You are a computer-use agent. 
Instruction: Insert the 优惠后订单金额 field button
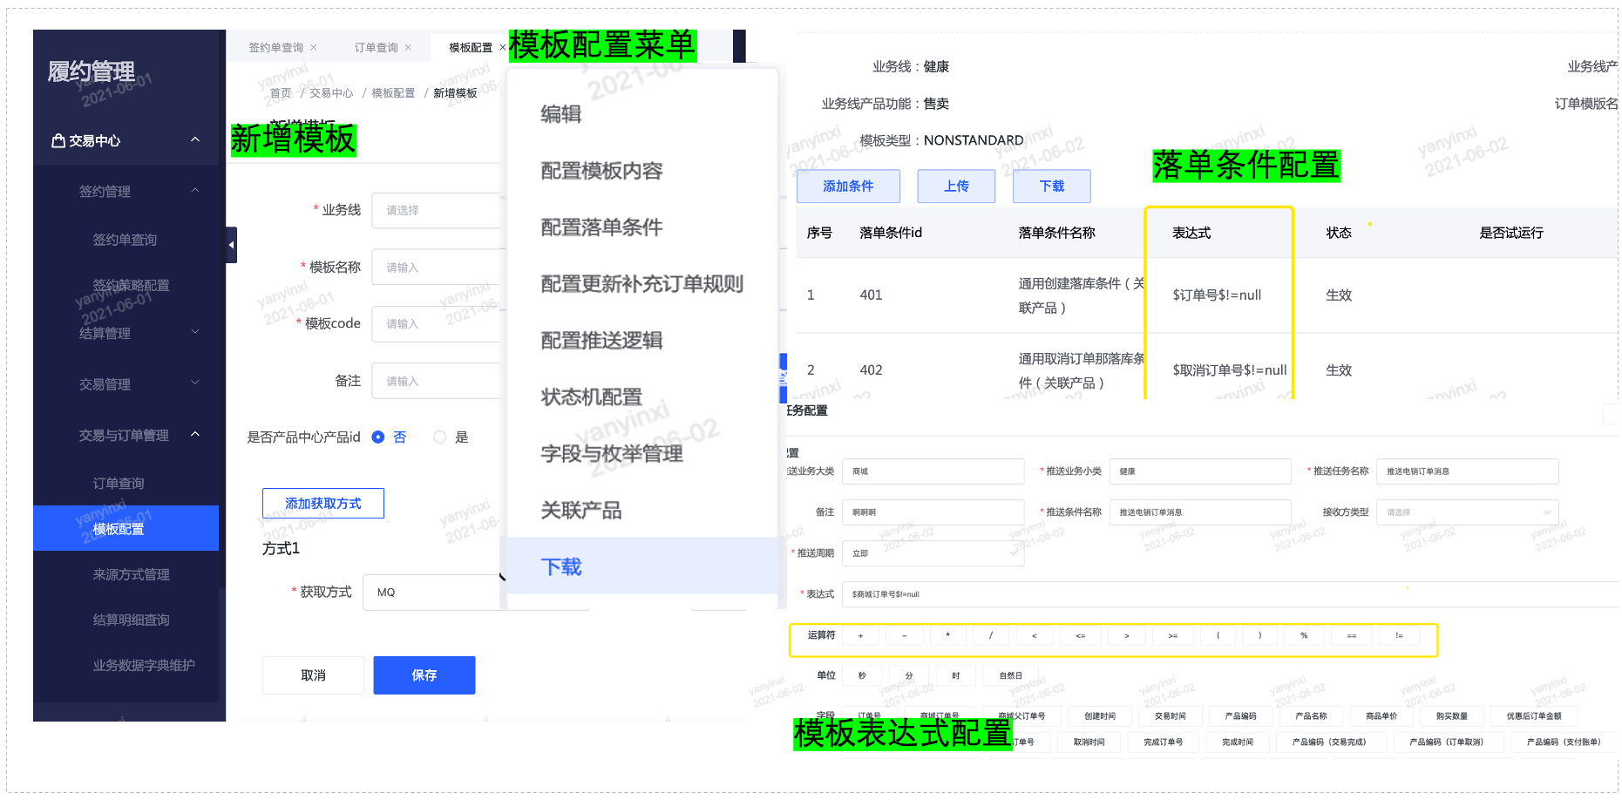click(1534, 716)
